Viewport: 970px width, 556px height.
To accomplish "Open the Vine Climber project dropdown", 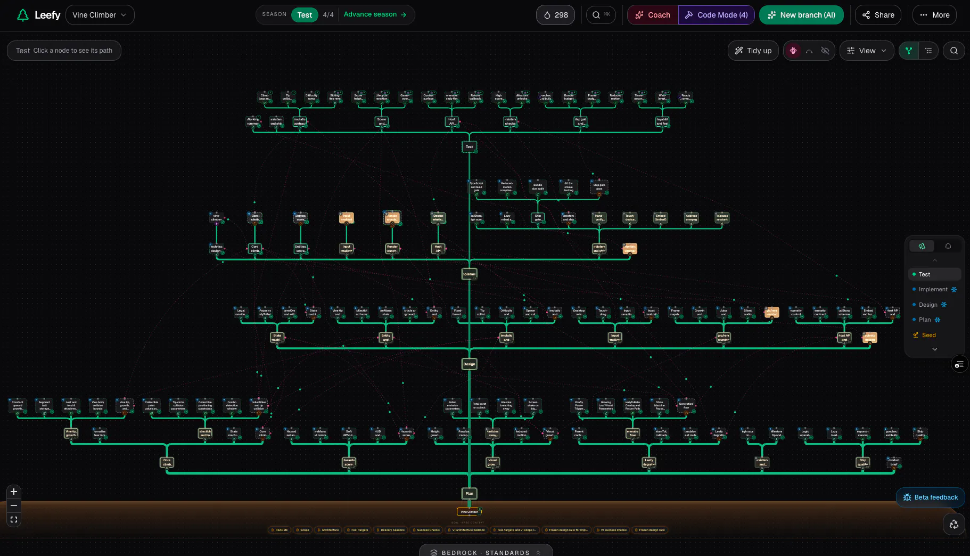I will tap(100, 15).
